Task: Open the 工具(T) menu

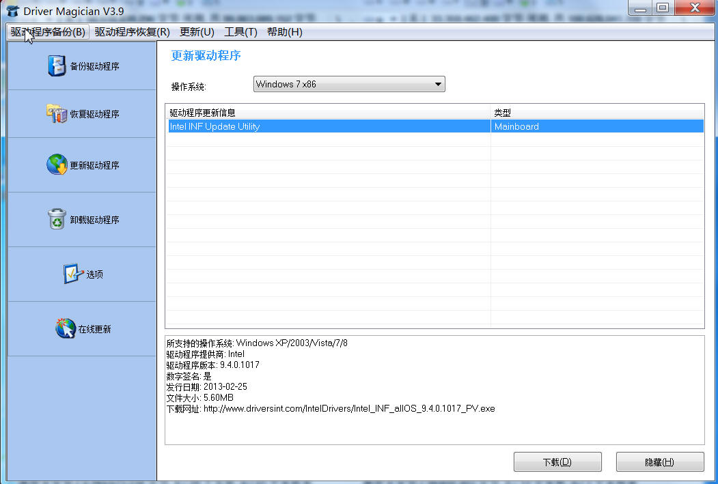Action: click(240, 32)
